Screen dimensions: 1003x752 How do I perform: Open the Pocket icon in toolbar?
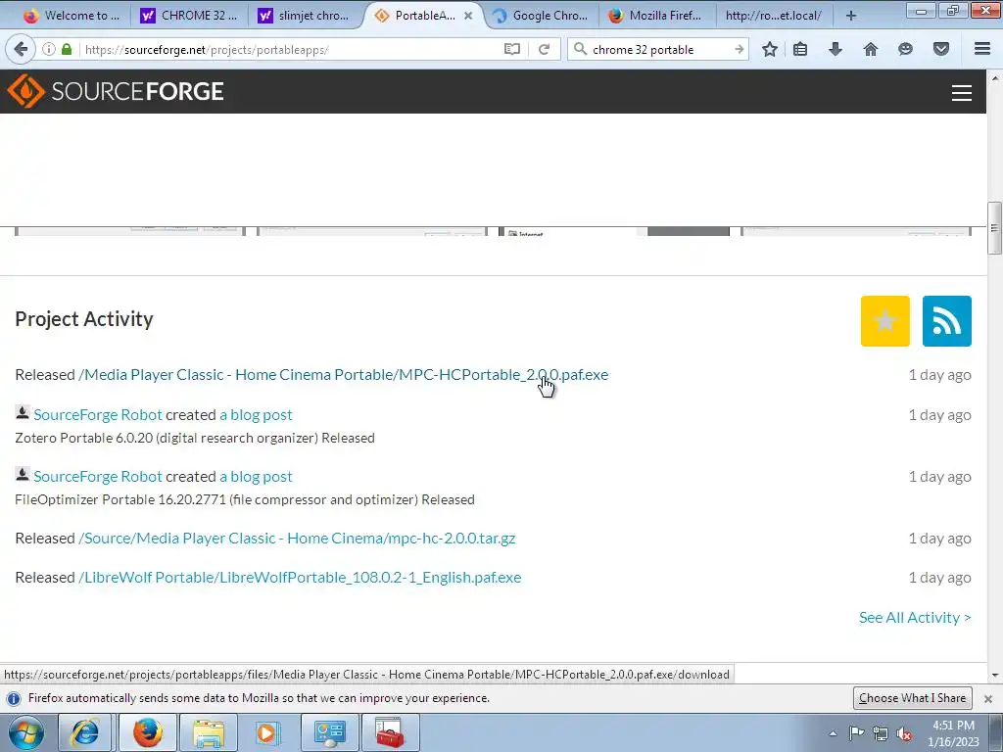click(x=941, y=49)
